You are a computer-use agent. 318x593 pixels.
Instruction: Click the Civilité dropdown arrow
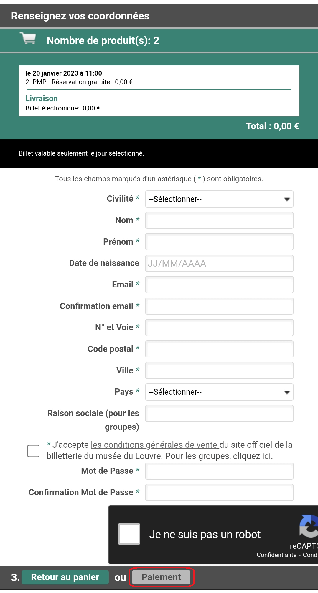[x=286, y=199]
